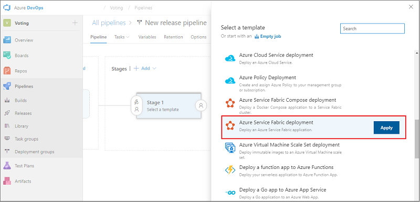Click the New release pipeline title
The height and width of the screenshot is (202, 420).
[x=176, y=23]
